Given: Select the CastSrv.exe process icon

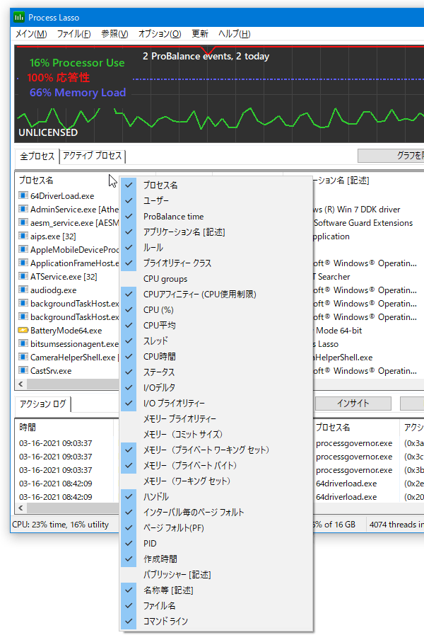Looking at the screenshot, I should click(x=23, y=371).
